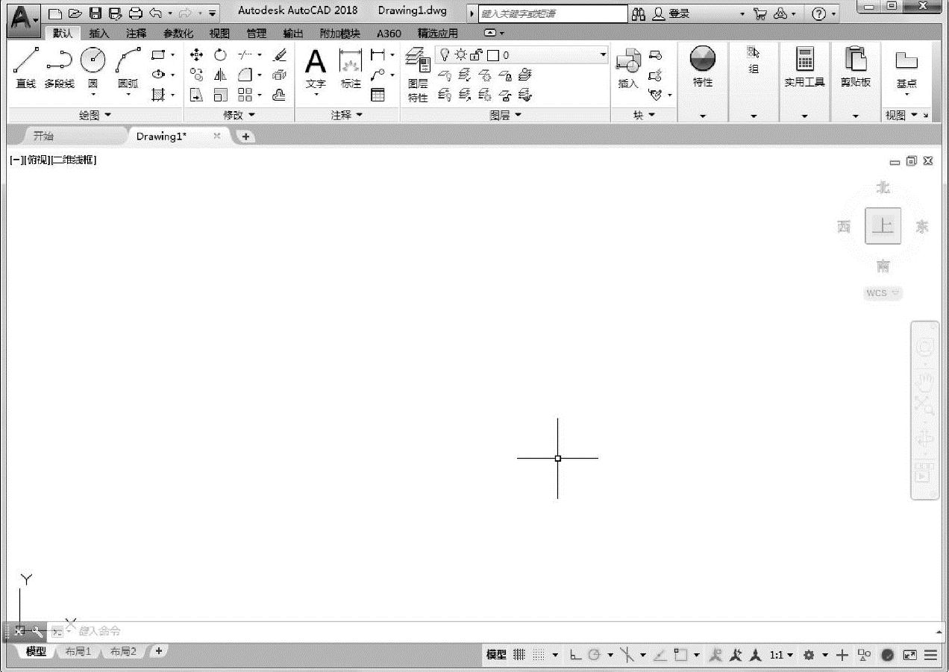
Task: Open the quick access toolbar customize dropdown
Action: (x=213, y=13)
